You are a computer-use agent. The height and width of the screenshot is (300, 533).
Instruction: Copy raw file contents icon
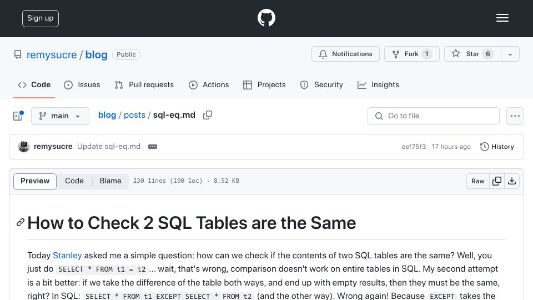point(496,181)
